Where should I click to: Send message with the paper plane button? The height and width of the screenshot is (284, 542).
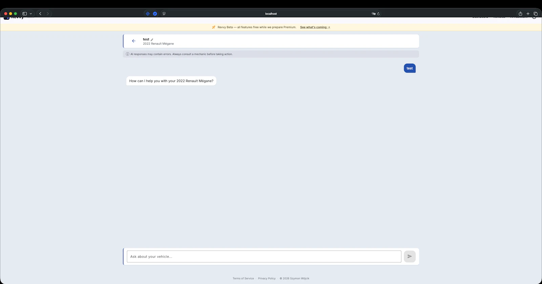(410, 257)
